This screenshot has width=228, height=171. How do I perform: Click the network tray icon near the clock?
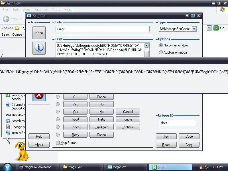[207, 167]
